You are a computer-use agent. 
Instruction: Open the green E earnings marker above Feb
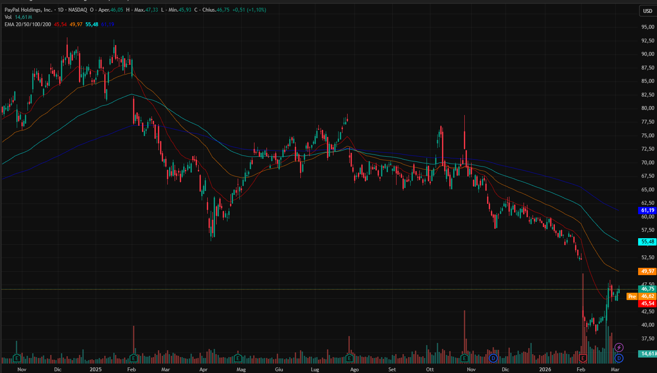(x=133, y=358)
